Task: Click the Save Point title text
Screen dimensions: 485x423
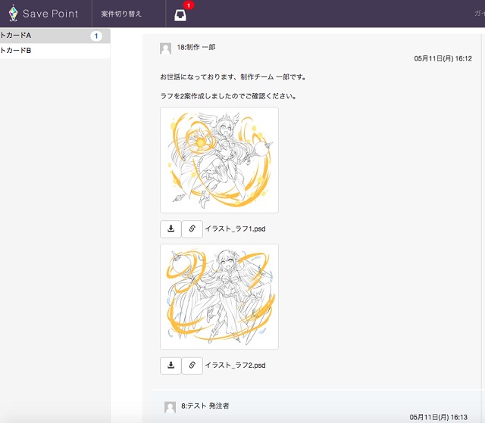Action: coord(51,14)
